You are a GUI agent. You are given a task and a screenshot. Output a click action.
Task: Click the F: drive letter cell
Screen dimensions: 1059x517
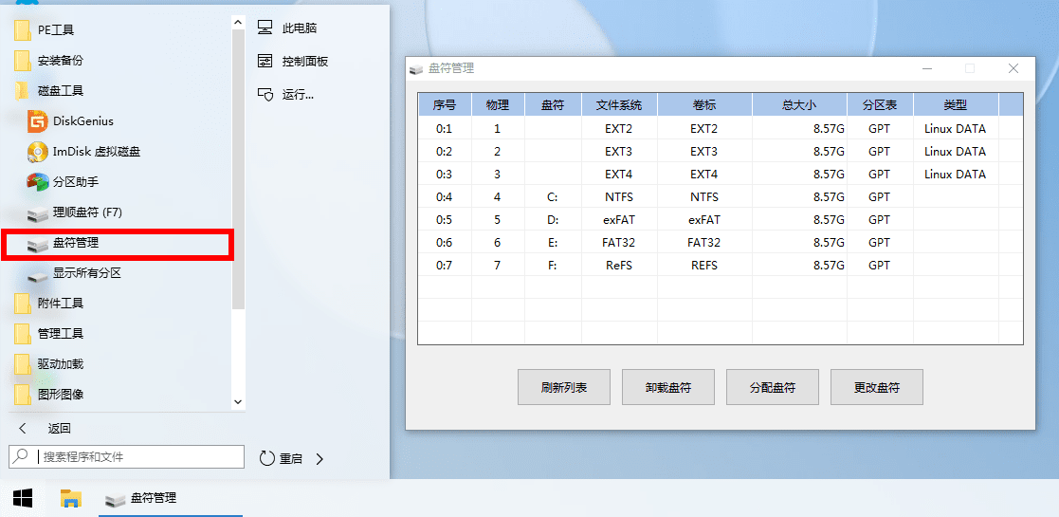pos(553,266)
